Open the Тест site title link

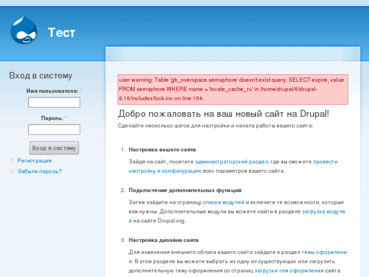point(61,33)
